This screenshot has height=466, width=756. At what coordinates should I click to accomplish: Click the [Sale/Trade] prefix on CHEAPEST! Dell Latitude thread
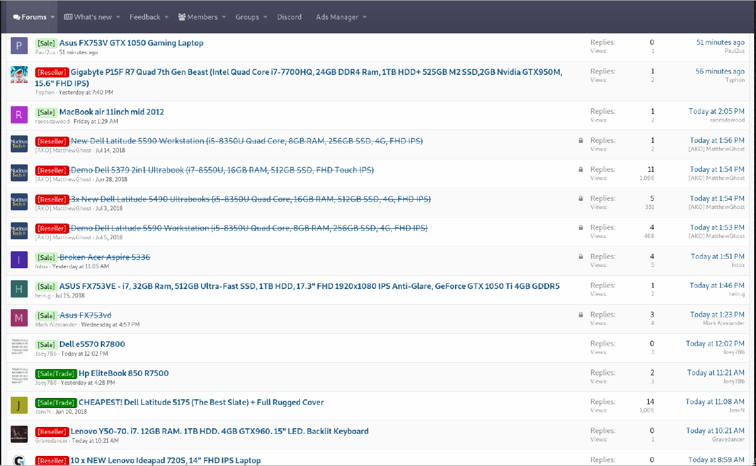[56, 402]
